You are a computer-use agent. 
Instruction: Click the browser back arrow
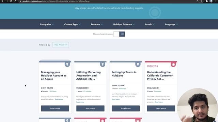coord(3,1)
